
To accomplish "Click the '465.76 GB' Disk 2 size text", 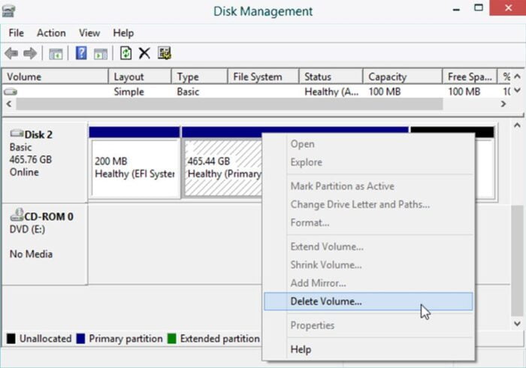I will pos(31,159).
